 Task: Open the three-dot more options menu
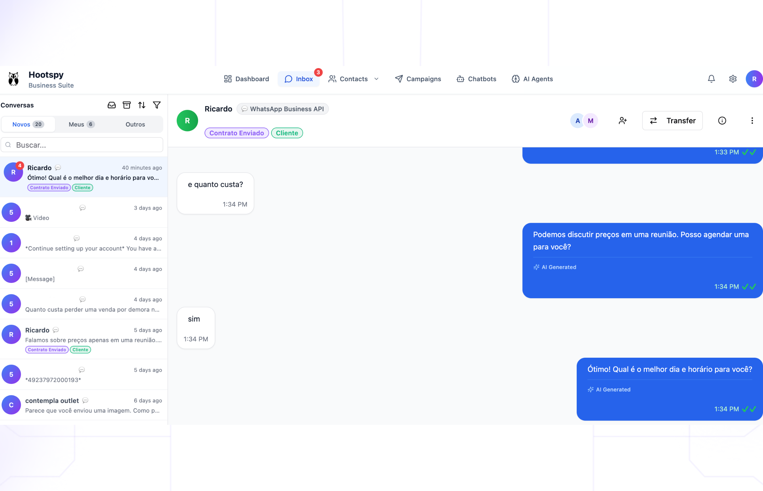coord(752,121)
